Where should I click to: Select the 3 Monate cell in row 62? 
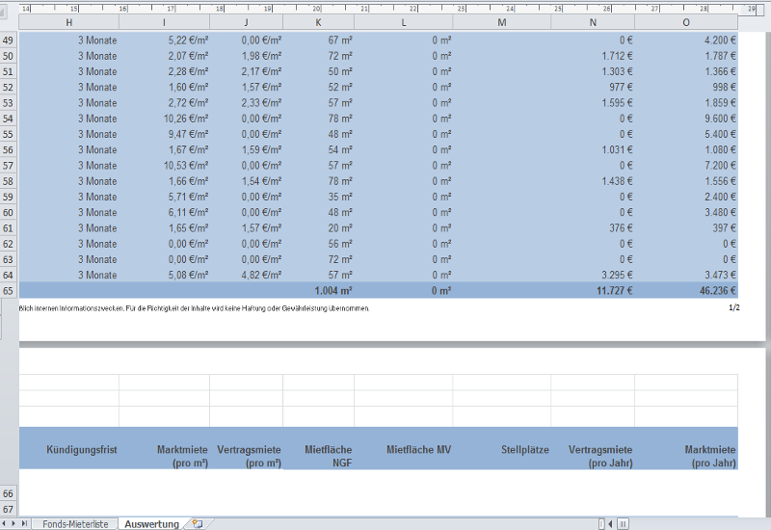click(68, 244)
